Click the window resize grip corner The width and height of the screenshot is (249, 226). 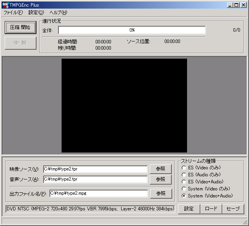(245, 222)
